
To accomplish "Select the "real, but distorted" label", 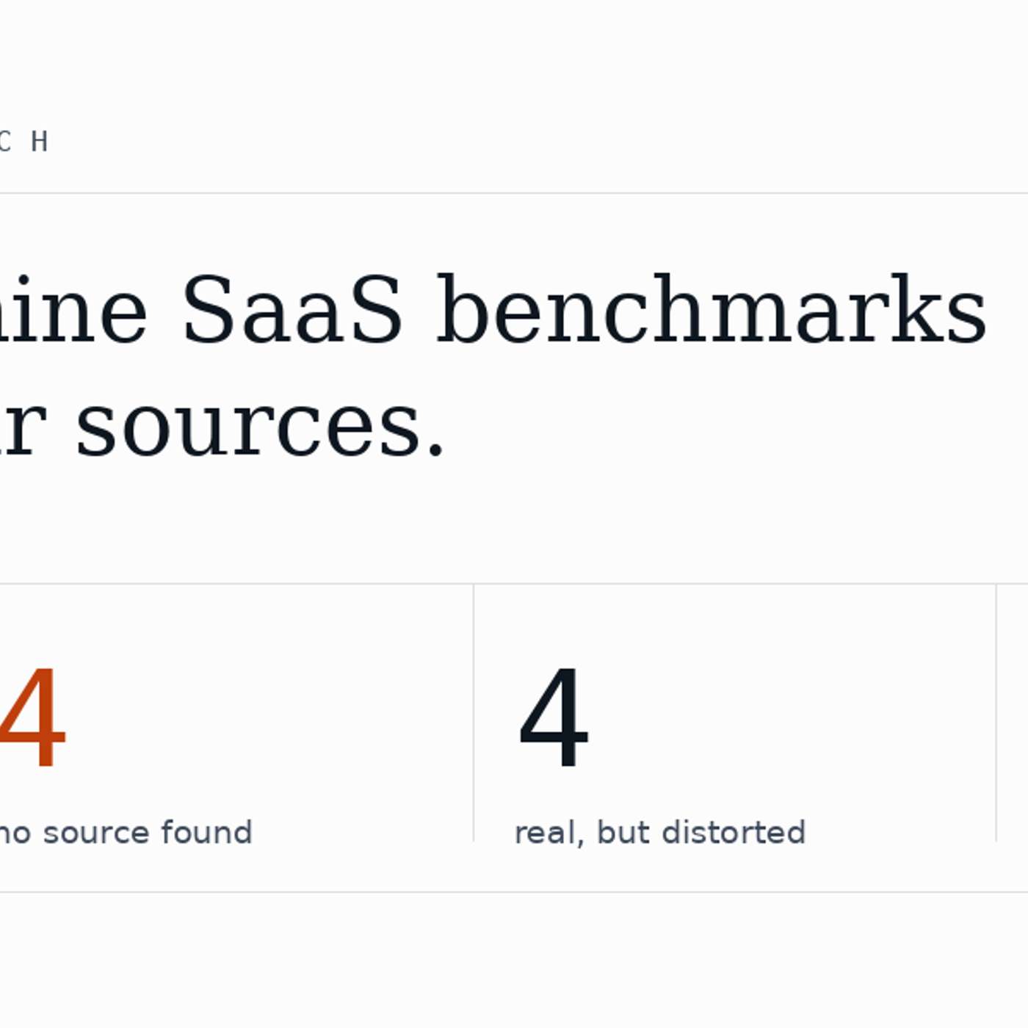I will 660,833.
